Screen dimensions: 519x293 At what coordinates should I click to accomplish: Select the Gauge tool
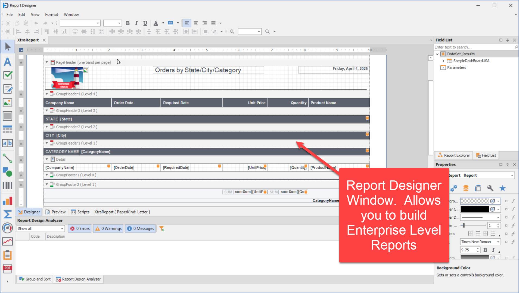click(x=7, y=228)
